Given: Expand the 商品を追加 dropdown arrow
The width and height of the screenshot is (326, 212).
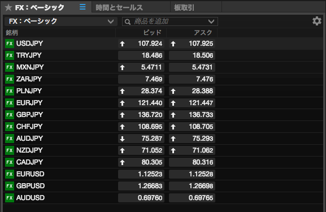Looking at the screenshot, I should pos(211,21).
